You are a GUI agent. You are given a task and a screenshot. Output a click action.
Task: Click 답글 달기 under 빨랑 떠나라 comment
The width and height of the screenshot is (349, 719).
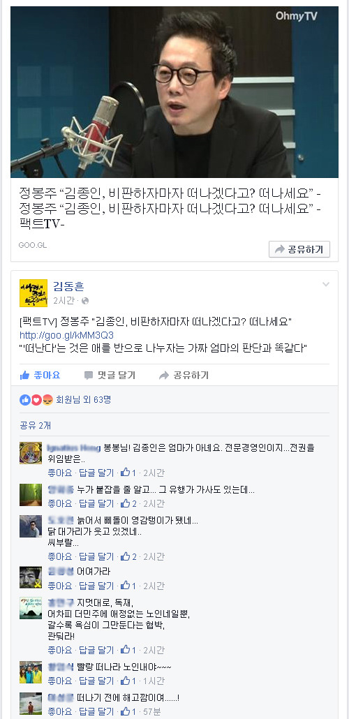96,681
